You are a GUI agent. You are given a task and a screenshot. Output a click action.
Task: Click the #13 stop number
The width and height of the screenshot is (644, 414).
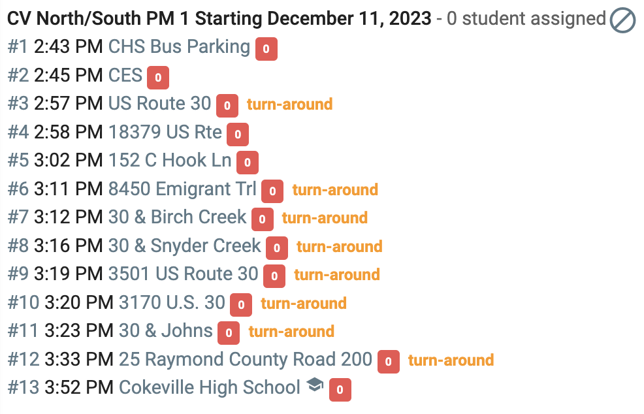(x=24, y=388)
